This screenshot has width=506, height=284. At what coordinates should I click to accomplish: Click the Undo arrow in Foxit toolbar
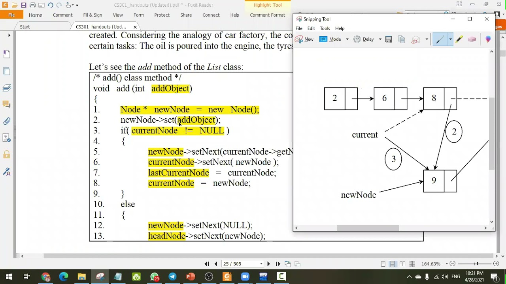pyautogui.click(x=50, y=5)
